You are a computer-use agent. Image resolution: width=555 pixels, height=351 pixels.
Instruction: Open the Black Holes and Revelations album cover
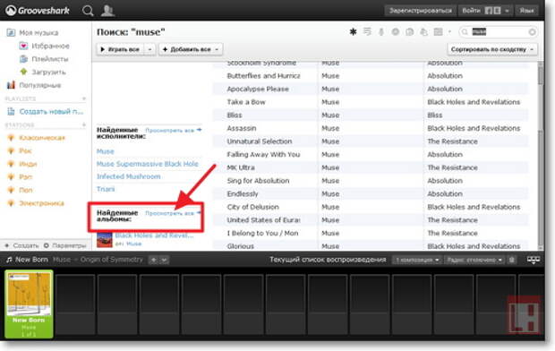point(105,239)
